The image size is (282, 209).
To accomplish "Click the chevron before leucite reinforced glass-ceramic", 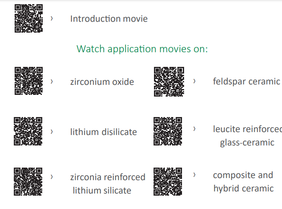I will click(x=194, y=129).
